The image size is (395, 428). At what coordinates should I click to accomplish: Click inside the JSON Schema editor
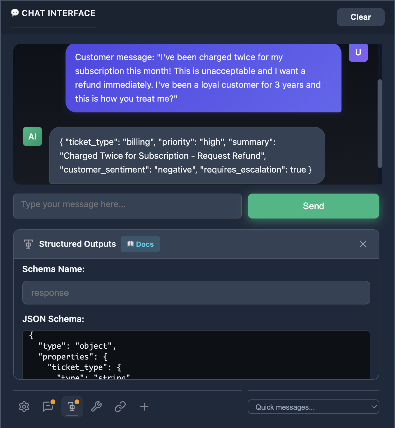196,355
